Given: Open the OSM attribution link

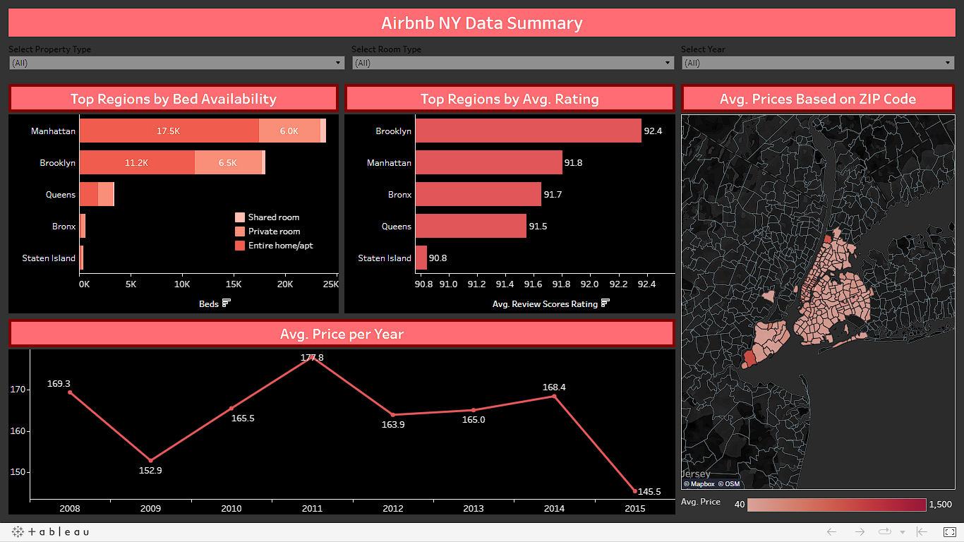Looking at the screenshot, I should [x=729, y=484].
